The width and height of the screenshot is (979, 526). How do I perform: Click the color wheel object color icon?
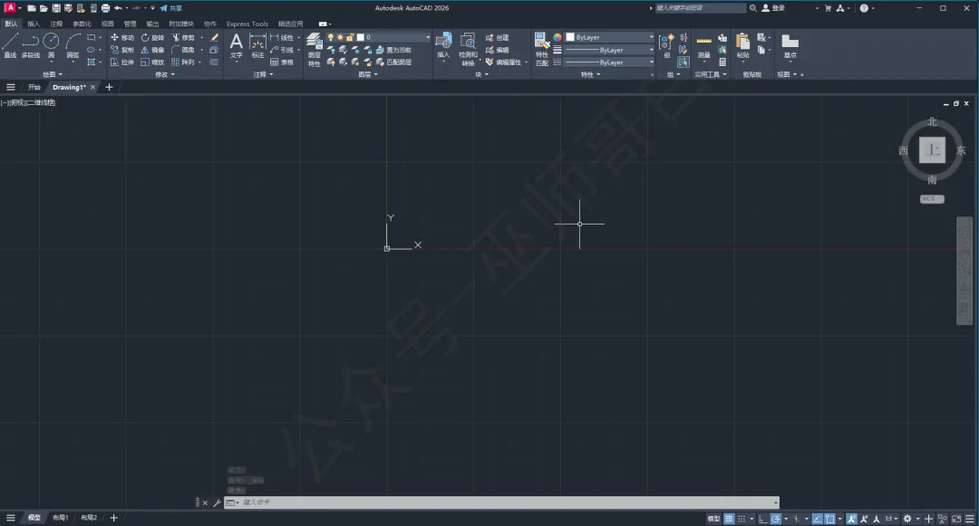tap(557, 37)
